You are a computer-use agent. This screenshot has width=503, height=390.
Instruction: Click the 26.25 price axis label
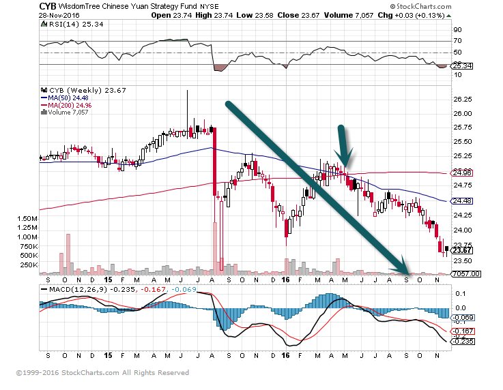pos(463,100)
